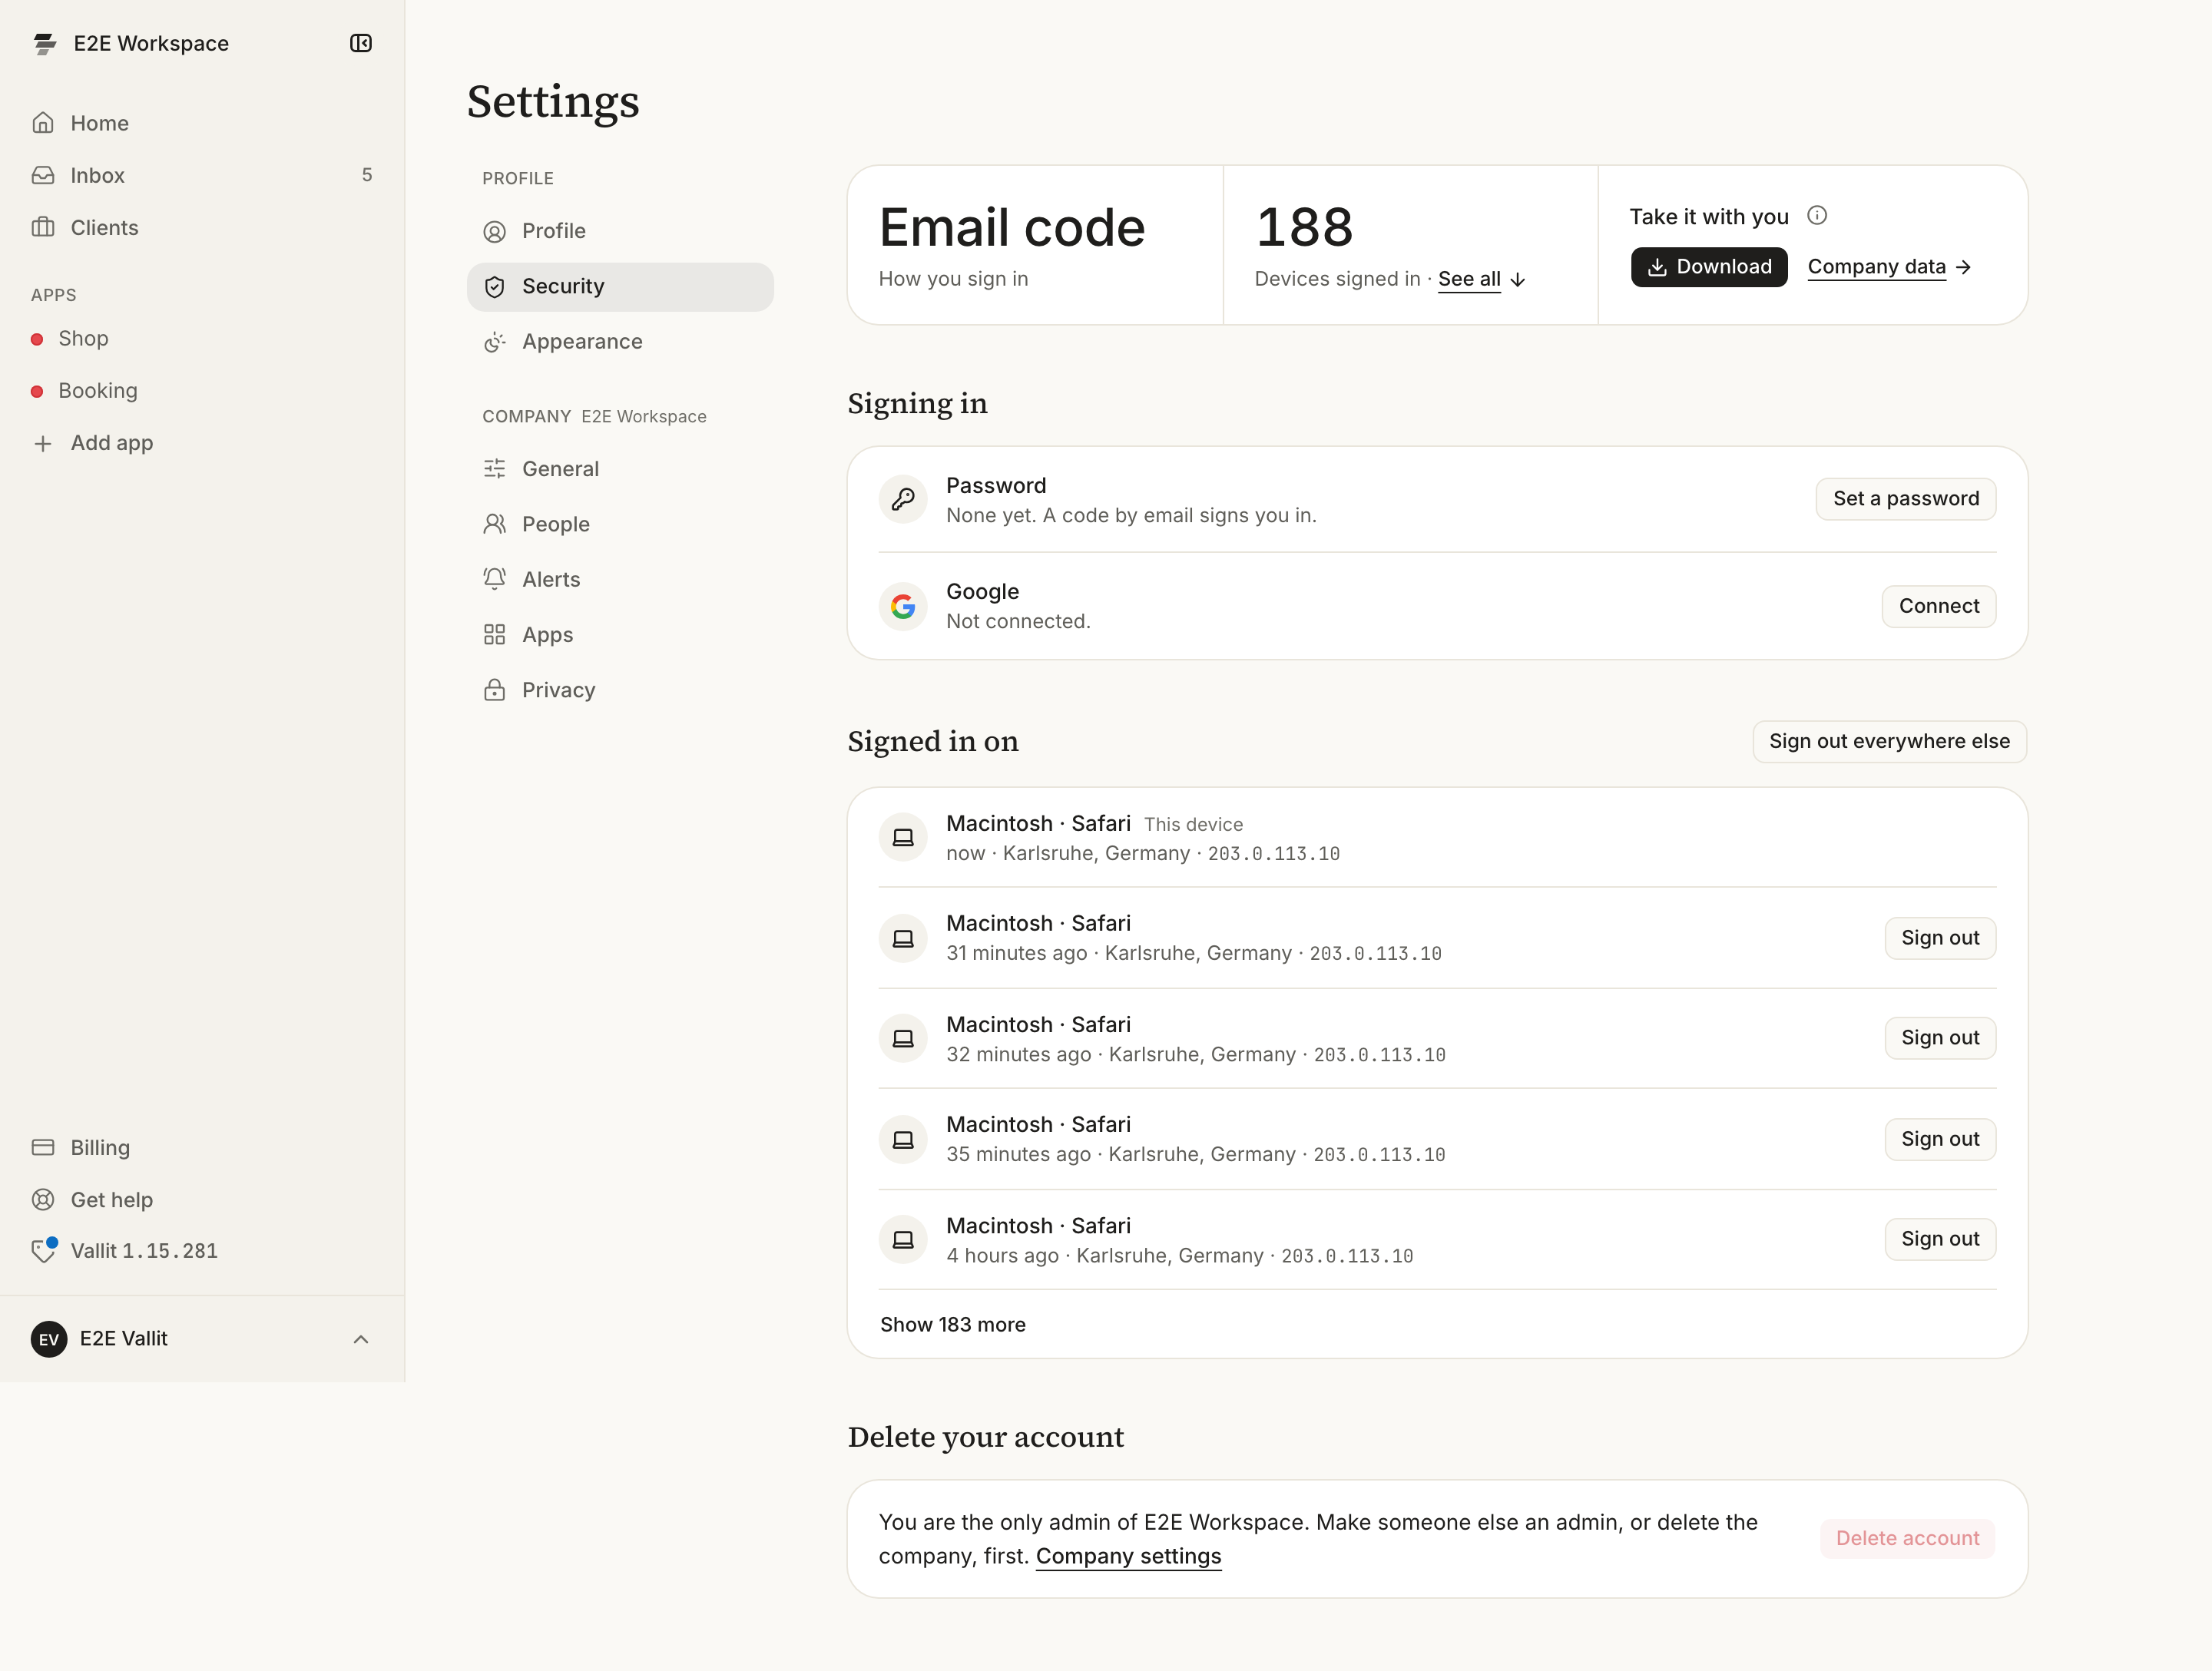
Task: Open the People company settings tab
Action: [x=620, y=524]
